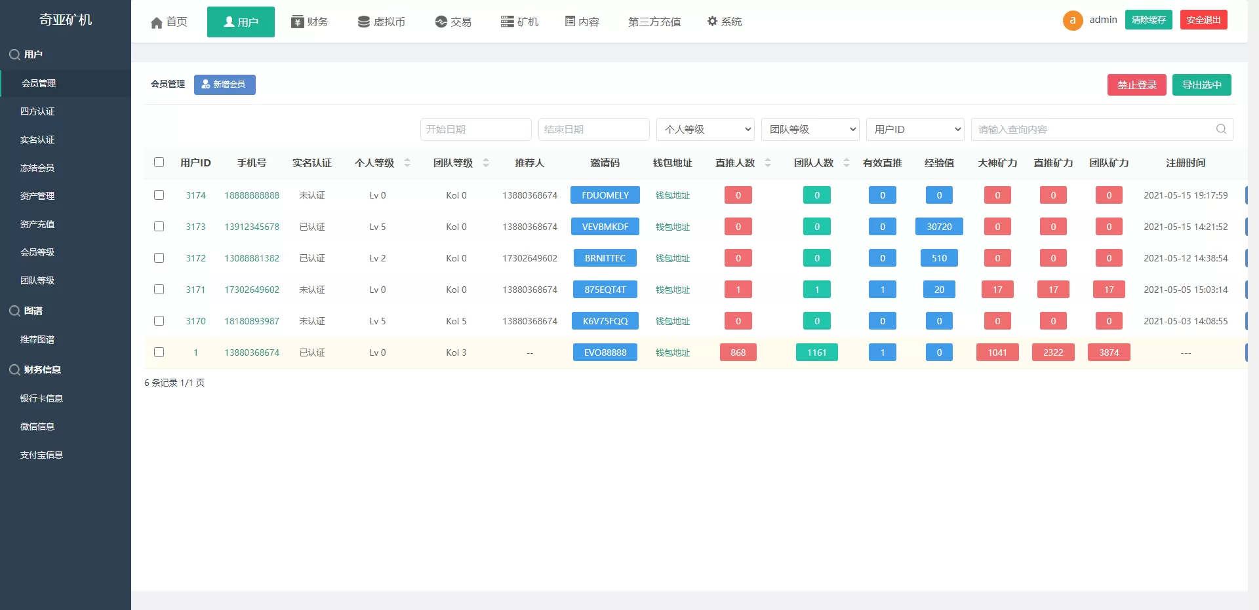This screenshot has width=1259, height=610.
Task: Sort by the 直推人数 column arrows
Action: click(x=768, y=163)
